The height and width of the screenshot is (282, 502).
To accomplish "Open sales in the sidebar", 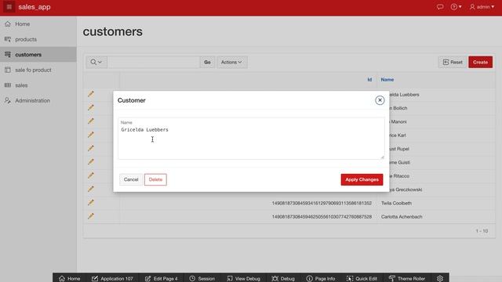I will click(x=38, y=85).
